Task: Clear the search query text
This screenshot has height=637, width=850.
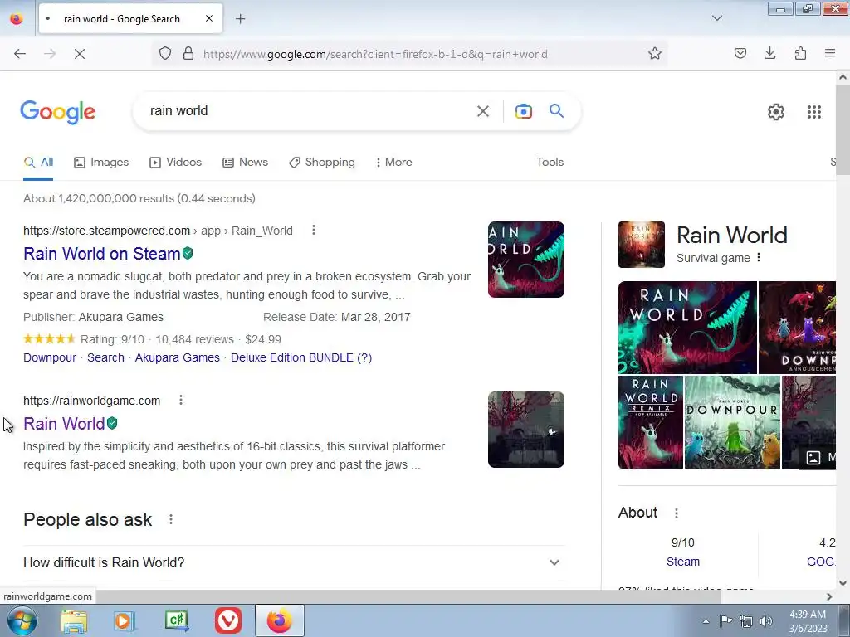Action: (x=483, y=111)
